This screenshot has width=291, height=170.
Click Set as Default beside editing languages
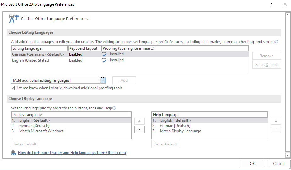[266, 65]
